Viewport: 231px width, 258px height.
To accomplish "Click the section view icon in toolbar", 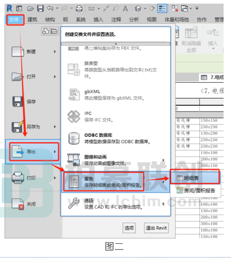I will tap(152, 8).
